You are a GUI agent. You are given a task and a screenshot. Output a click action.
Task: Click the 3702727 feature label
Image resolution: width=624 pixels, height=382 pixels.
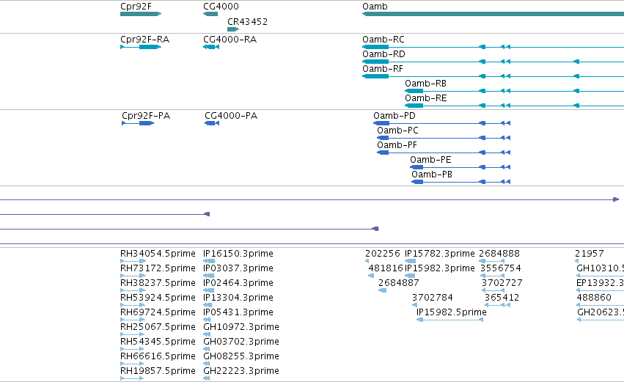pyautogui.click(x=502, y=283)
